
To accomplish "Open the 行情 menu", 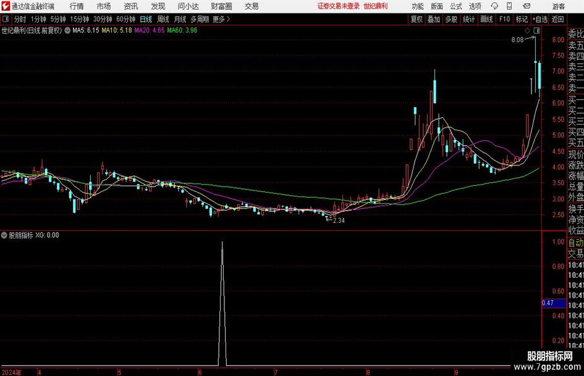I will coord(77,6).
